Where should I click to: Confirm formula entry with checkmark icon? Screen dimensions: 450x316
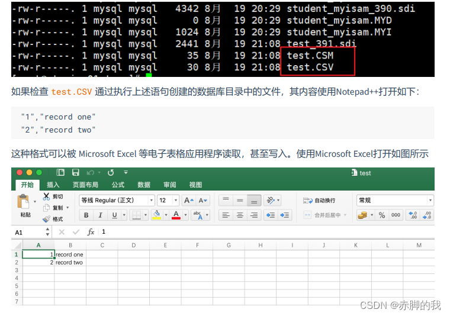pos(76,232)
